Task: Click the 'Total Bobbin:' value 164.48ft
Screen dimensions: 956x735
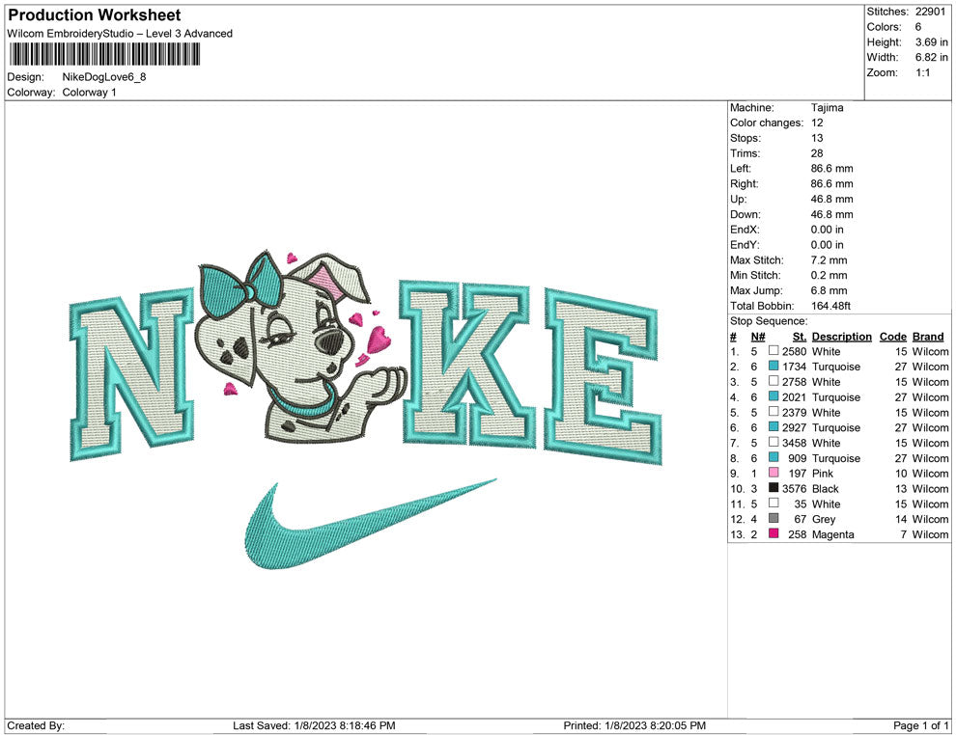Action: tap(830, 305)
